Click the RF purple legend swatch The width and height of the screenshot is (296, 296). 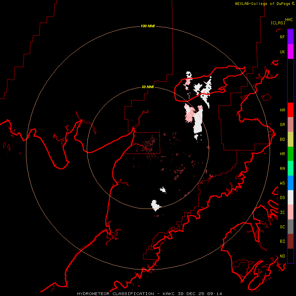point(290,37)
